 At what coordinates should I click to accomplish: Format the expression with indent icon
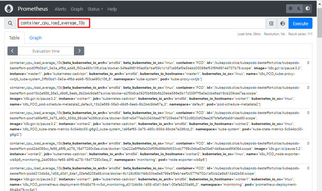pos(271,23)
